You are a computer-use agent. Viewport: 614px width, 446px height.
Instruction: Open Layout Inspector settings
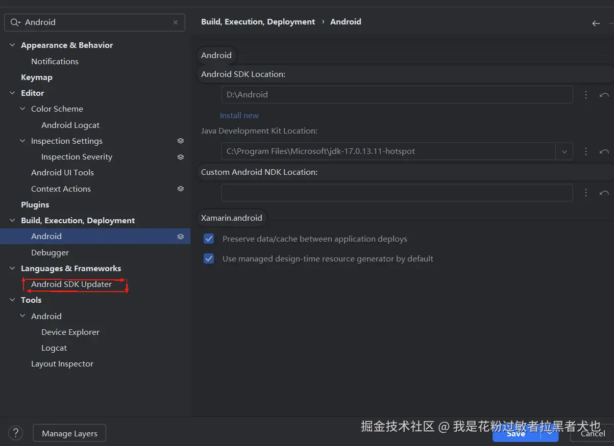(62, 364)
